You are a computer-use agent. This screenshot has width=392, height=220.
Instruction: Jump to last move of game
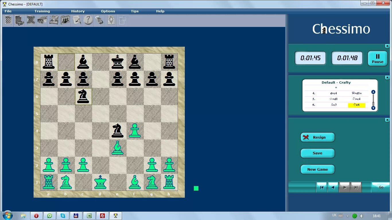click(x=356, y=187)
